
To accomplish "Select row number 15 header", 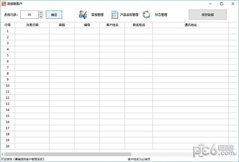I will (x=8, y=116).
